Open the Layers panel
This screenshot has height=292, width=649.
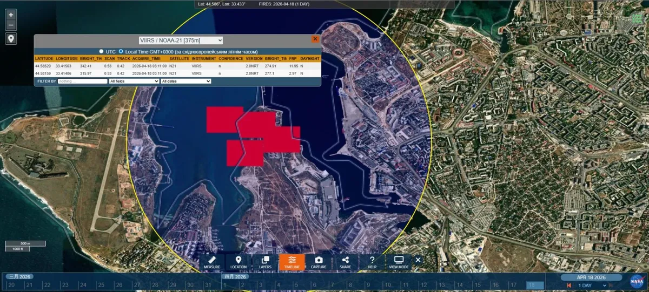(x=265, y=262)
